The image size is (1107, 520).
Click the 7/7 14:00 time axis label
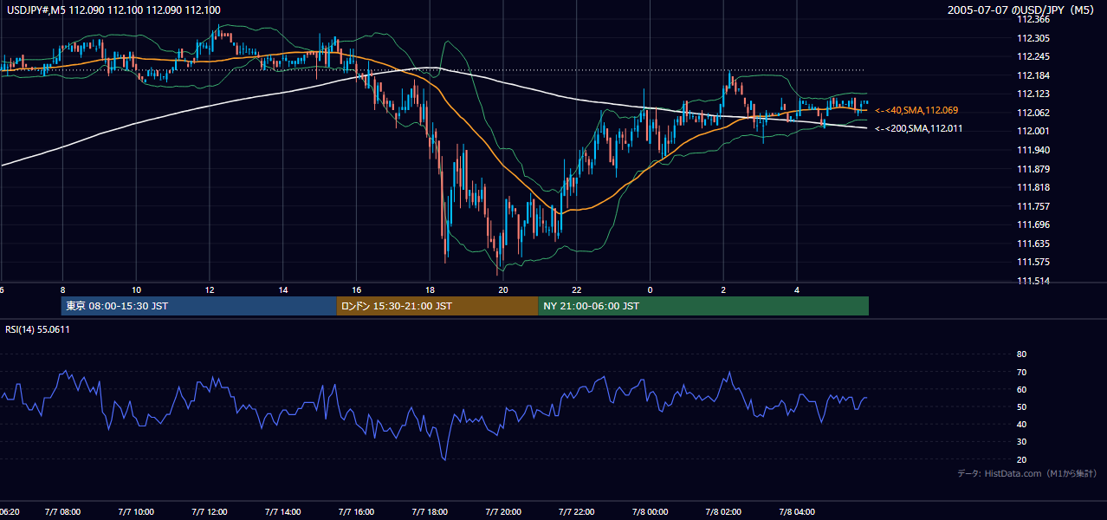(x=283, y=512)
